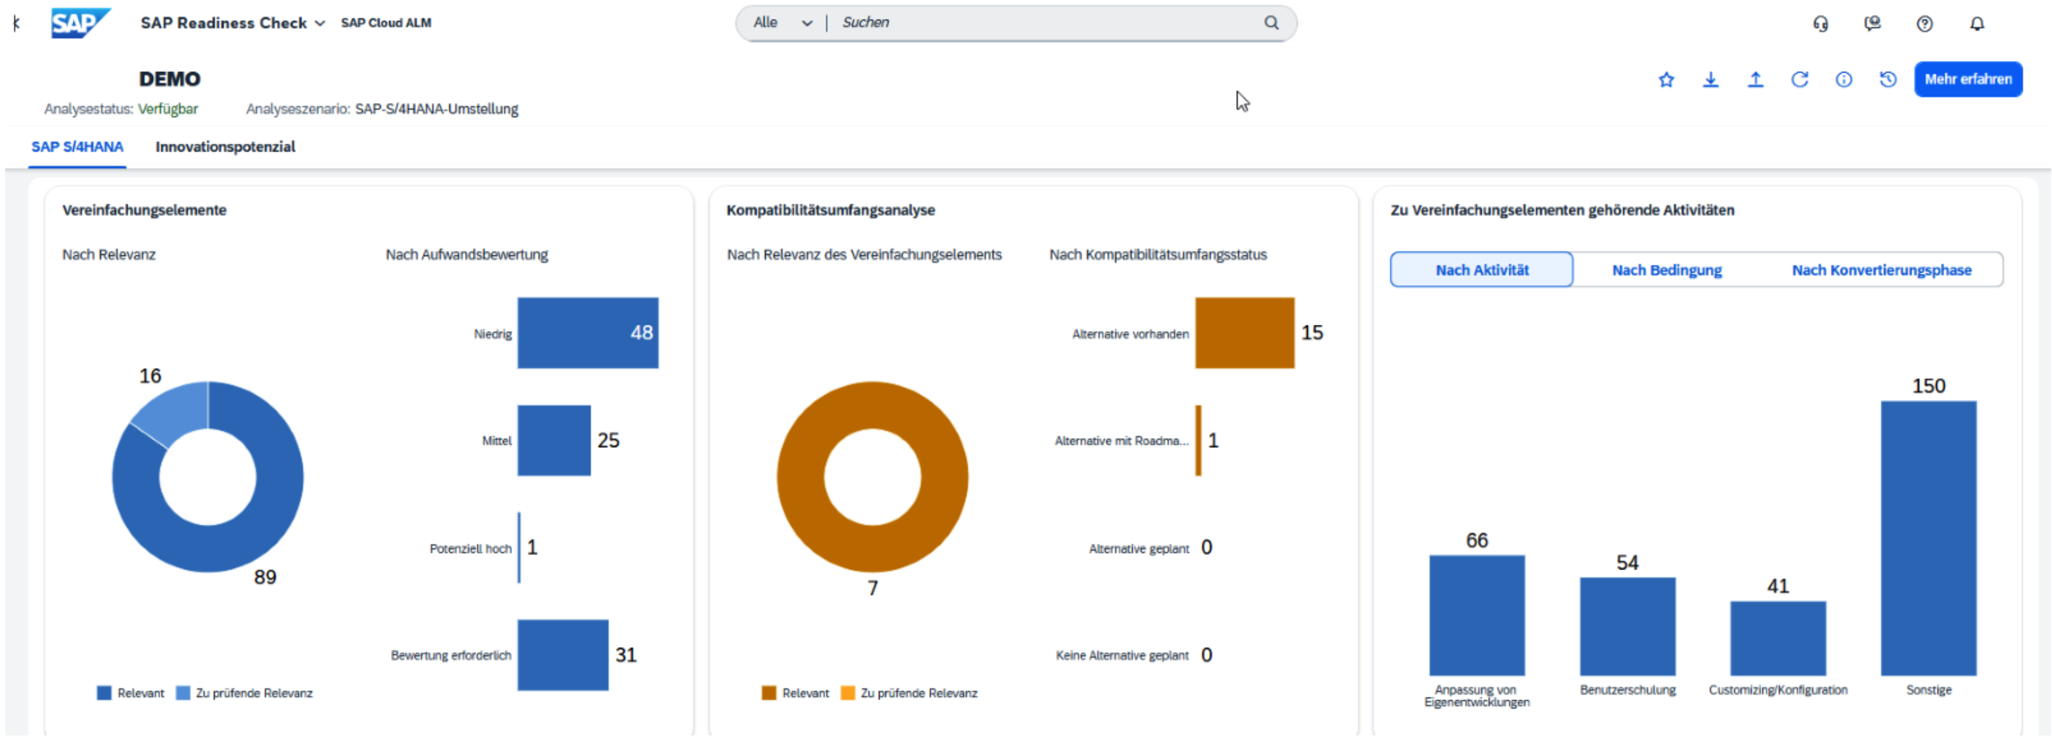2052x740 pixels.
Task: Click the Keine Alternative geplant label
Action: coord(1122,656)
